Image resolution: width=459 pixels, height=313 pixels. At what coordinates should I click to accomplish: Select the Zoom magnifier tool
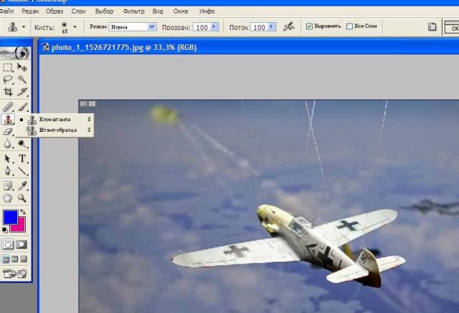23,198
